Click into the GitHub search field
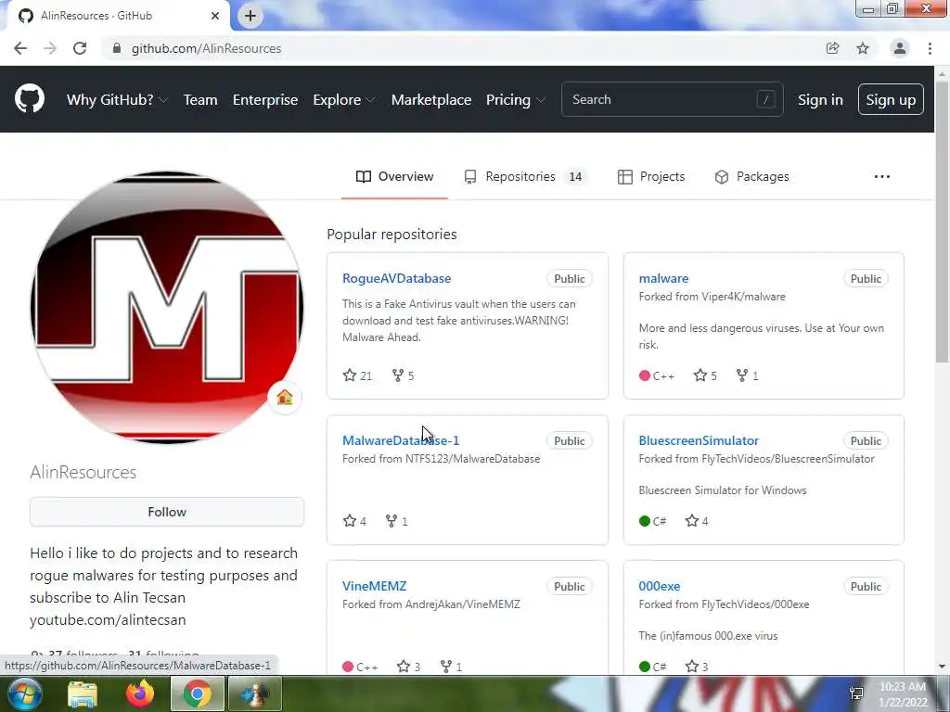The height and width of the screenshot is (712, 950). click(672, 99)
